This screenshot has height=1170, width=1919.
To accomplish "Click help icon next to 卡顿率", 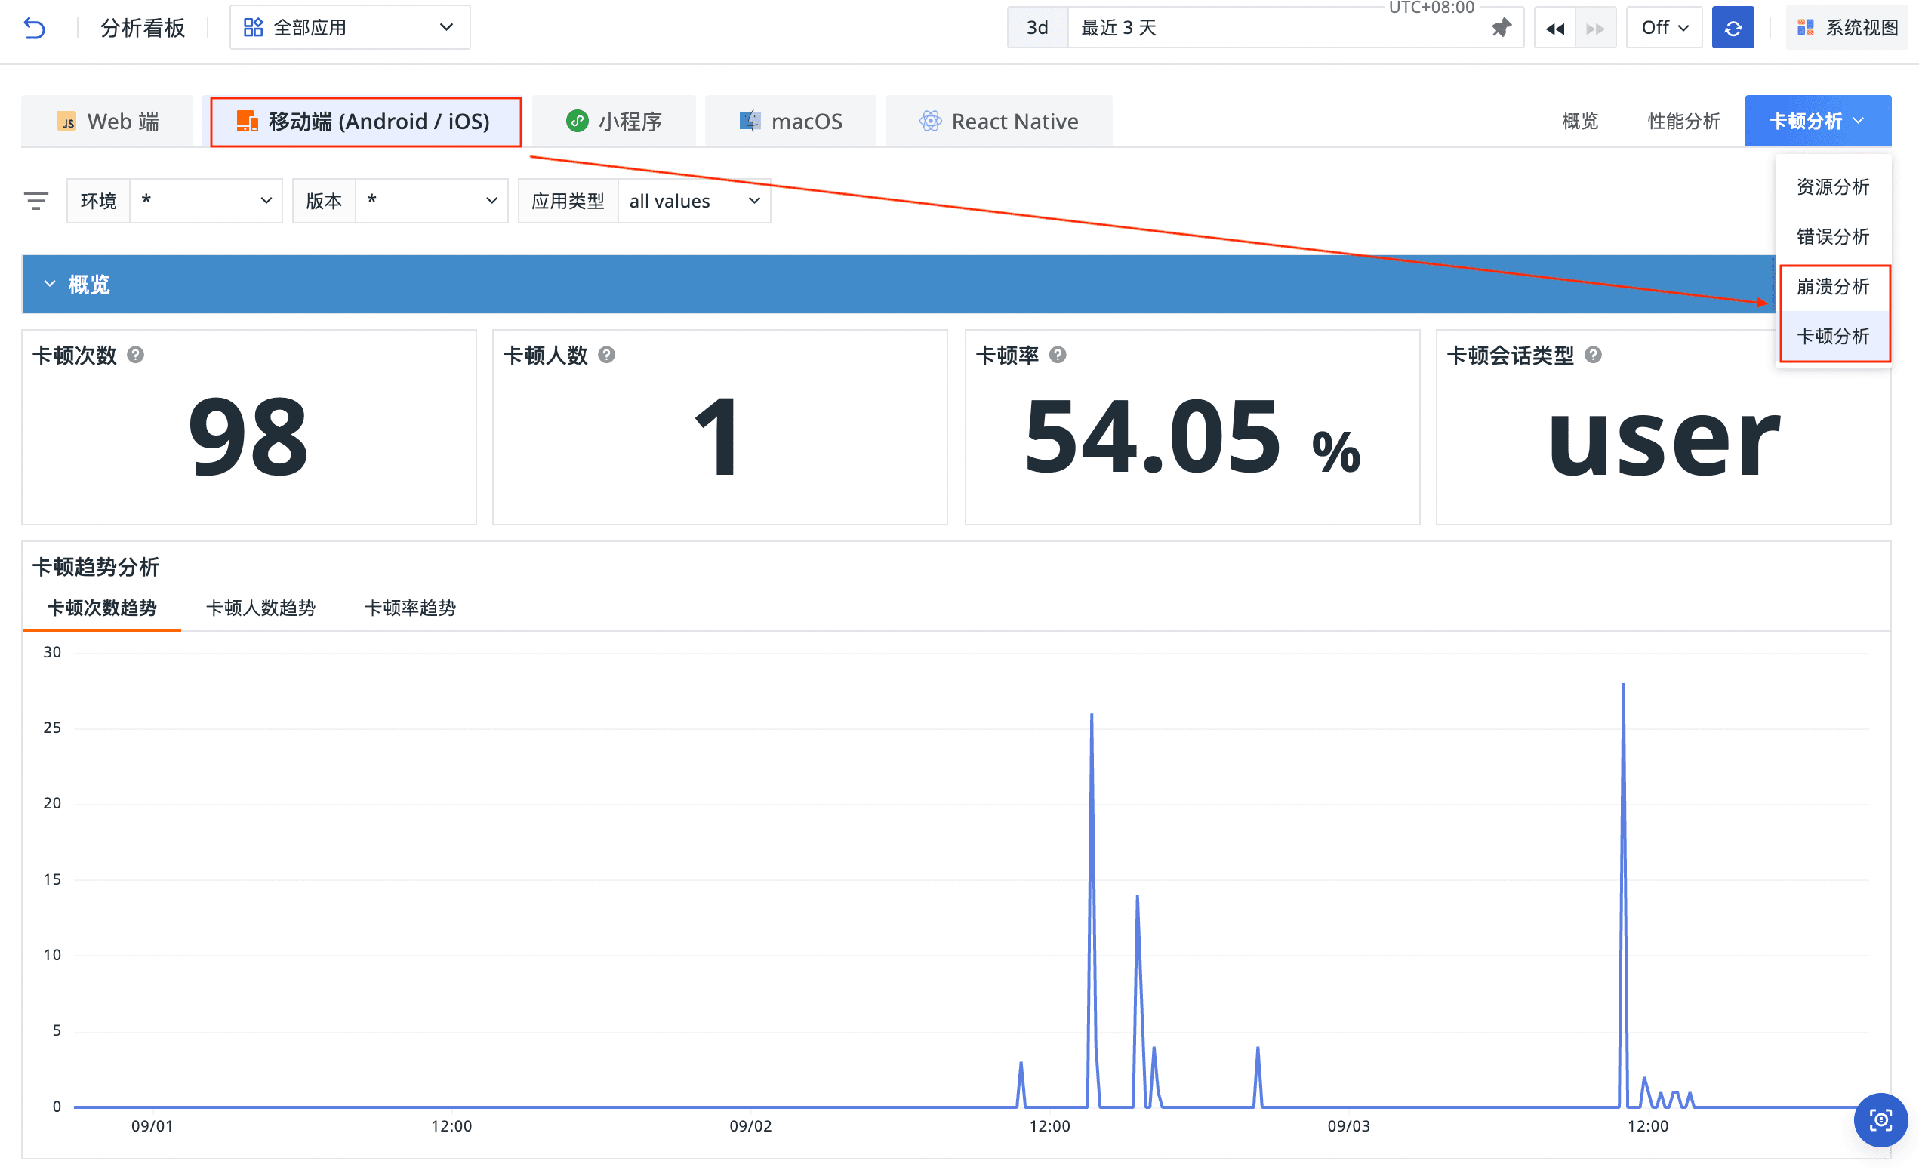I will coord(1058,356).
